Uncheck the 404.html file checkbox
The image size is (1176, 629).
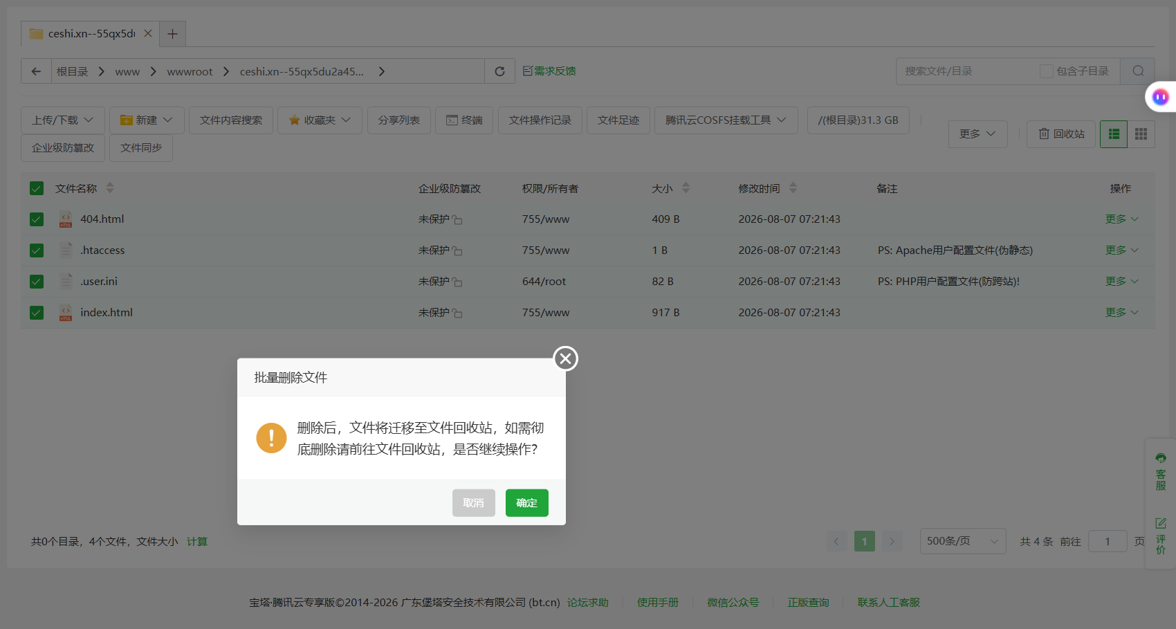(x=37, y=219)
